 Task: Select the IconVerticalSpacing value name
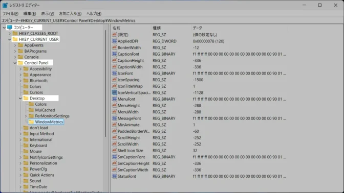[134, 92]
